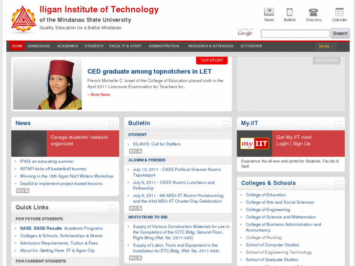Open bid Ref. No. 2011-044 link

[x=176, y=248]
